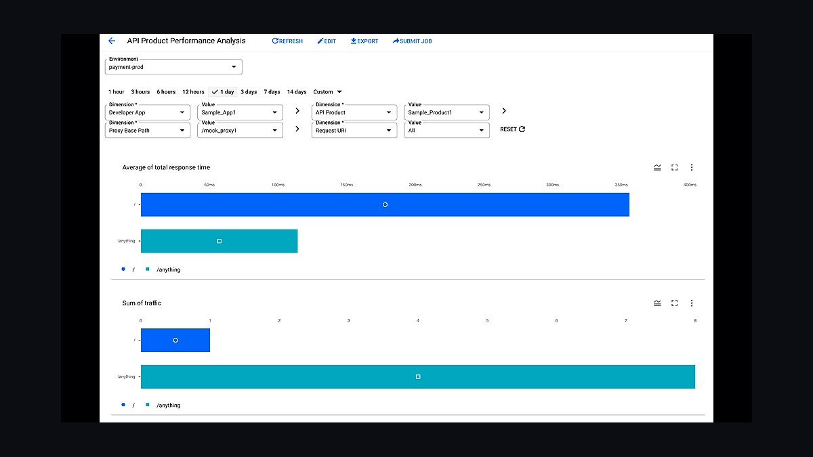The width and height of the screenshot is (813, 457).
Task: Click Submit Job button
Action: (x=412, y=41)
